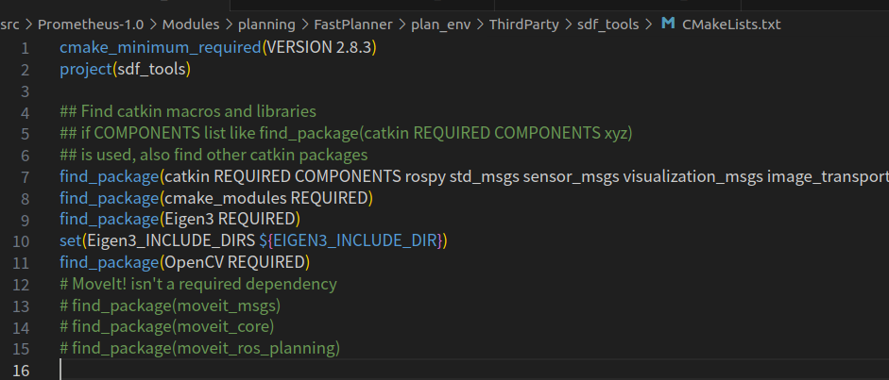Click the line number 16 in gutter
This screenshot has height=380, width=889.
click(21, 371)
